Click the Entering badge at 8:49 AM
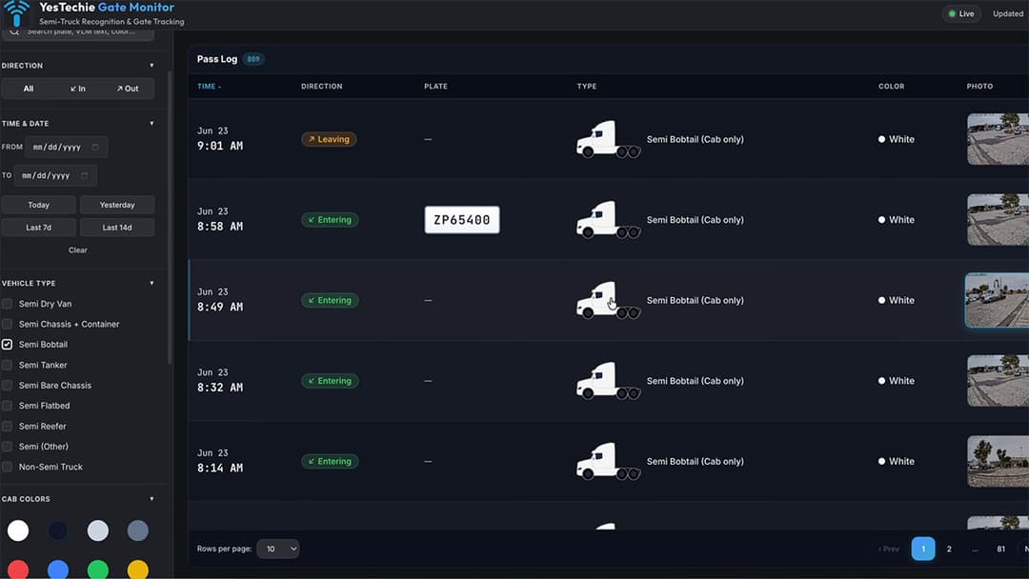This screenshot has height=579, width=1029. click(330, 300)
